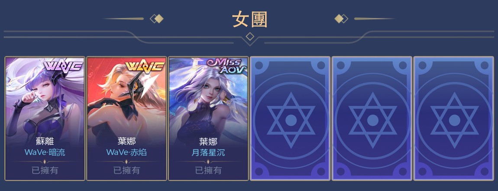Click the diamond ornament right of 女團
Viewport: 498px width, 191px height.
[x=341, y=19]
